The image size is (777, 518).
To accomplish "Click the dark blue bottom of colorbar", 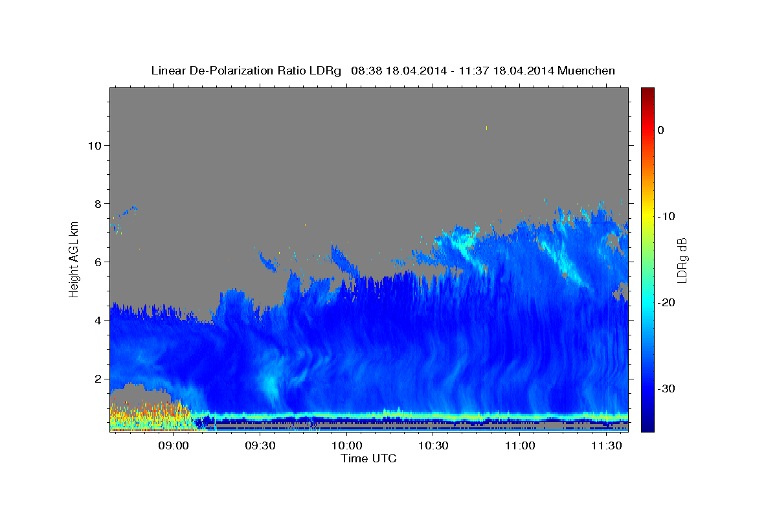I will click(647, 424).
